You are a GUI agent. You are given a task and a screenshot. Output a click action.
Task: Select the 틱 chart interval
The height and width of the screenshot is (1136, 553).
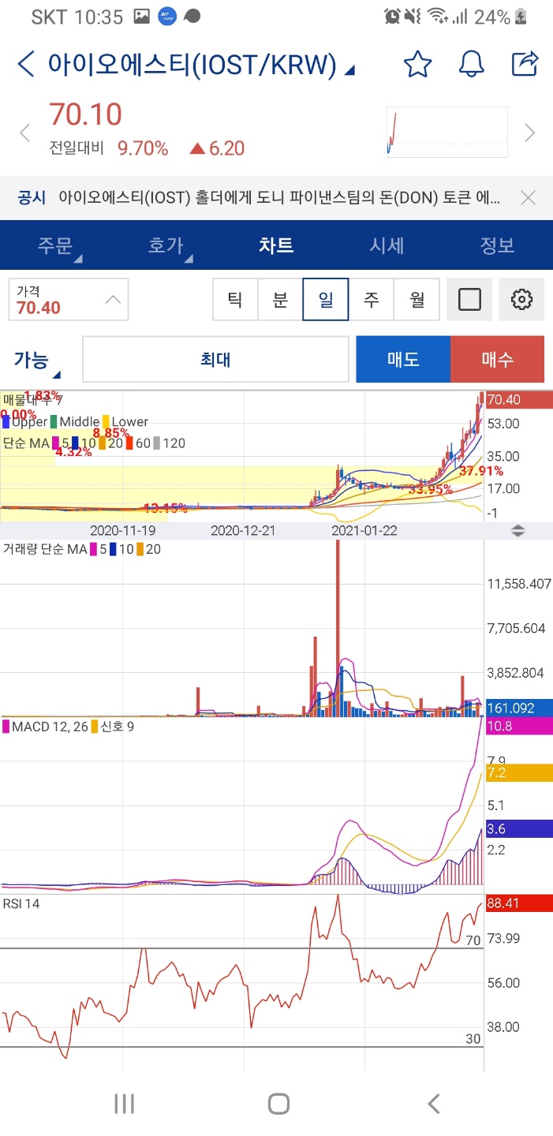(235, 300)
